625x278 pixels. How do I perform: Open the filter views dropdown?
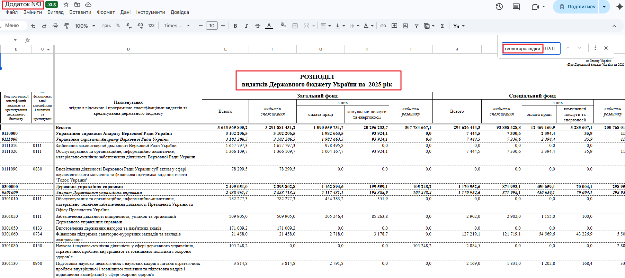click(x=429, y=26)
